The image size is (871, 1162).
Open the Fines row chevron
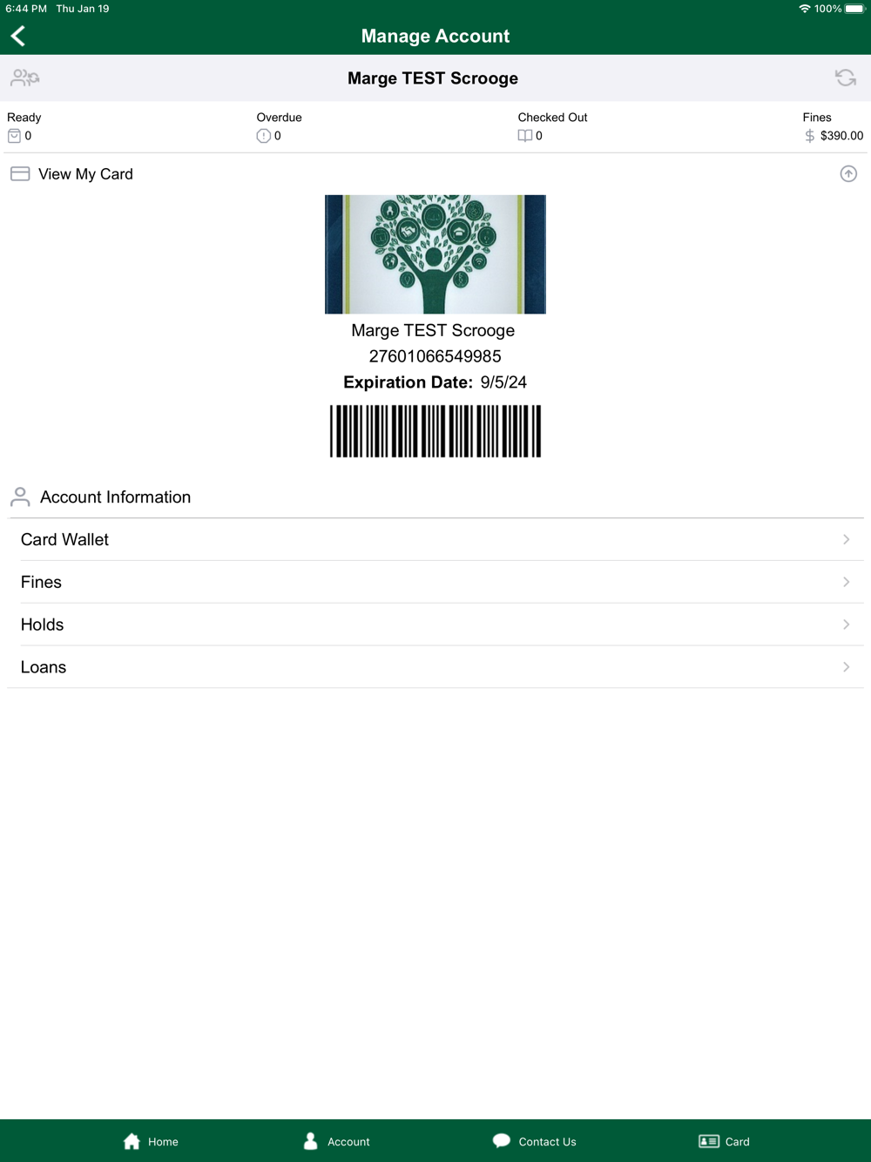click(846, 582)
